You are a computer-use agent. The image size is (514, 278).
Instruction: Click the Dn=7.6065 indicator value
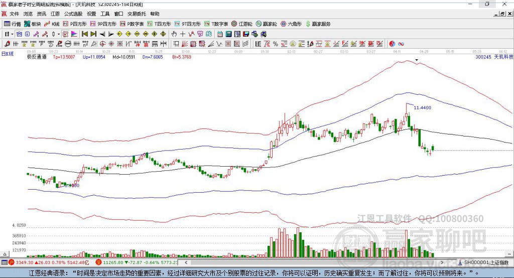pyautogui.click(x=153, y=57)
